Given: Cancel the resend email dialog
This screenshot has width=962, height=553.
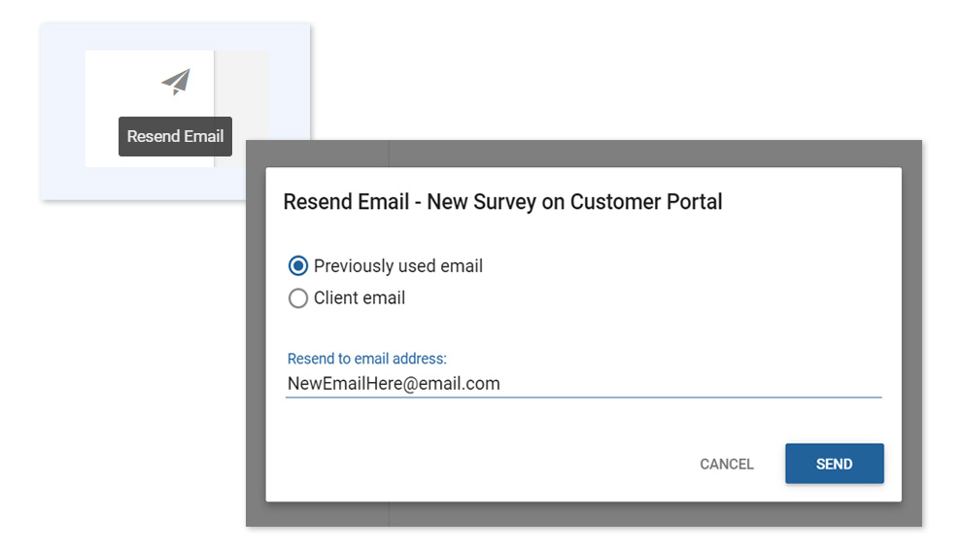Looking at the screenshot, I should click(x=727, y=464).
